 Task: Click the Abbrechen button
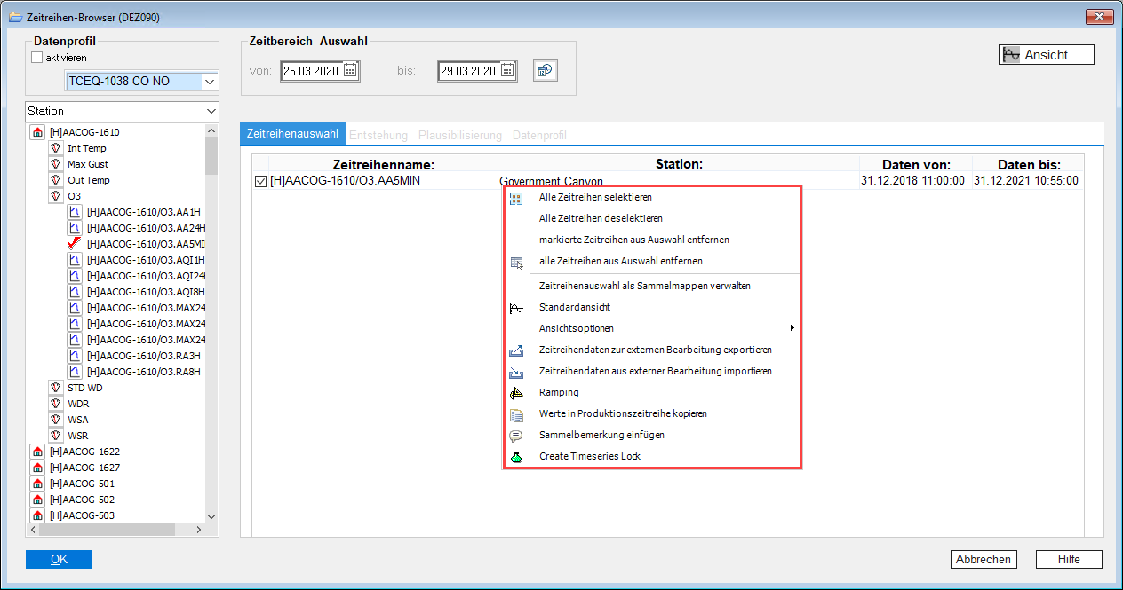click(983, 559)
